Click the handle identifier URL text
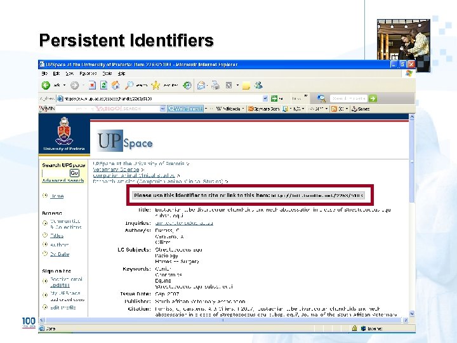This screenshot has height=343, width=457. click(317, 196)
